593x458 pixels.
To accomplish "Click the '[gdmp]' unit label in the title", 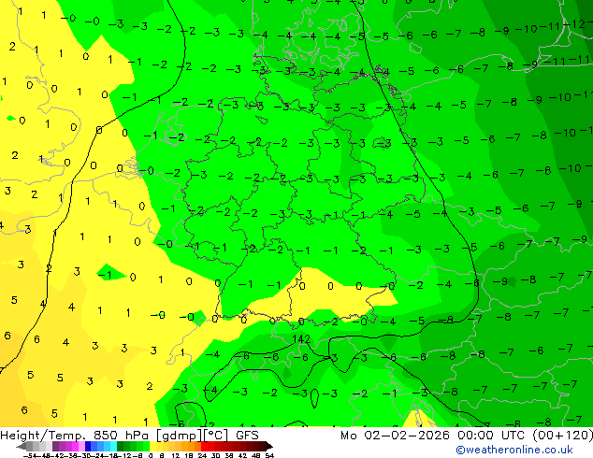I will click(x=179, y=436).
